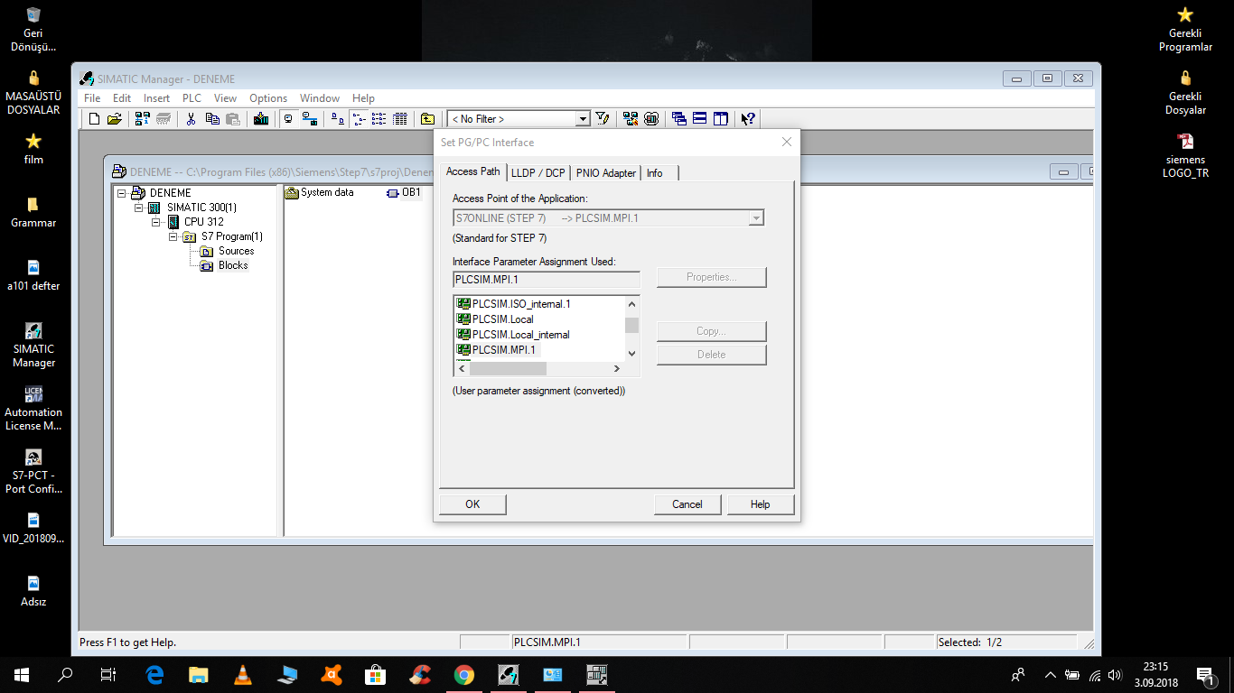Select PLCSIM.ISO_internal.1 in the interface list
Image resolution: width=1234 pixels, height=693 pixels.
[x=514, y=304]
